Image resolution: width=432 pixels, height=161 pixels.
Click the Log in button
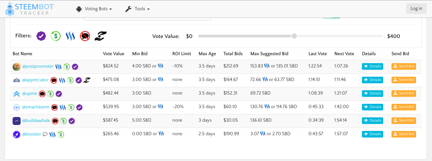(x=416, y=9)
